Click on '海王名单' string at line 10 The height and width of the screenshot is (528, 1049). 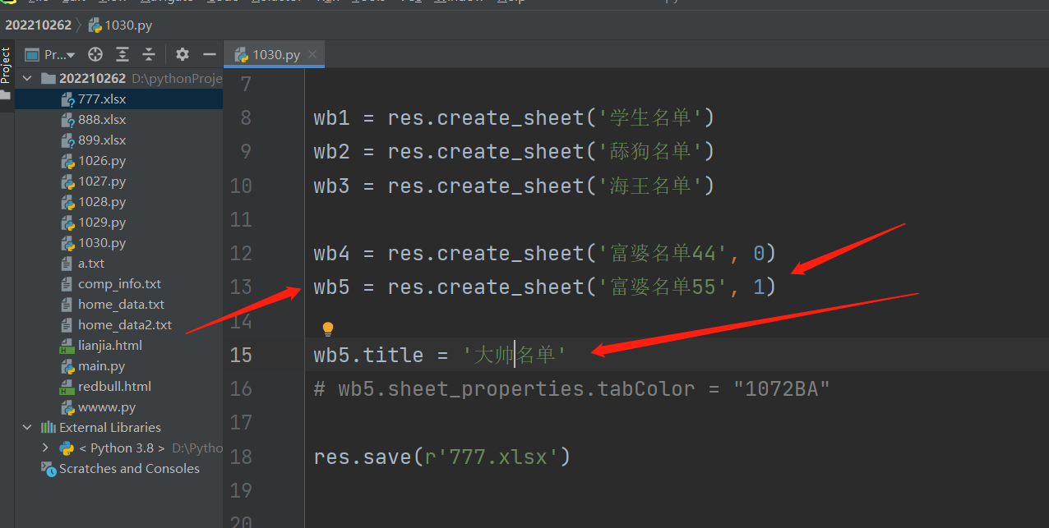coord(649,186)
